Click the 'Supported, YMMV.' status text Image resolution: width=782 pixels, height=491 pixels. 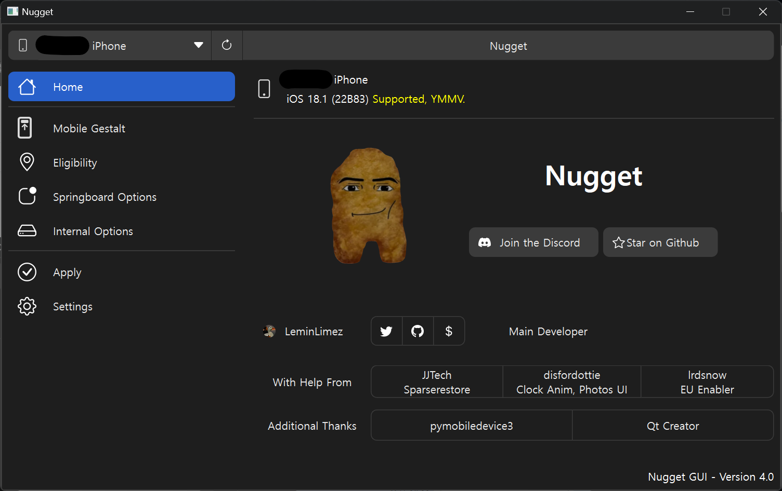pos(419,99)
